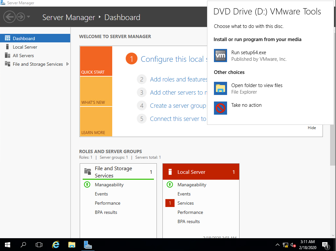Expand File and Storage Services submenu arrow

[x=67, y=64]
